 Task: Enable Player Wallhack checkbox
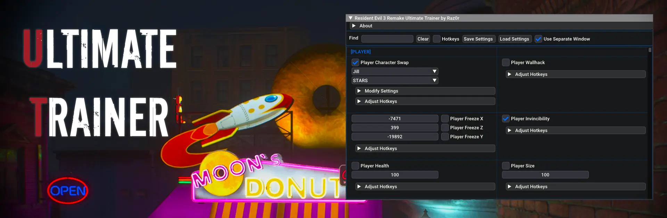(x=506, y=62)
